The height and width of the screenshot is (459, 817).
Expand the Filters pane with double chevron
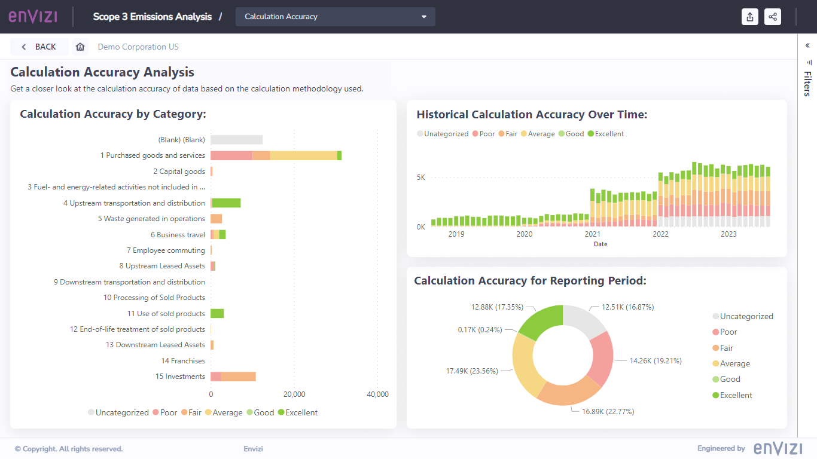tap(807, 45)
